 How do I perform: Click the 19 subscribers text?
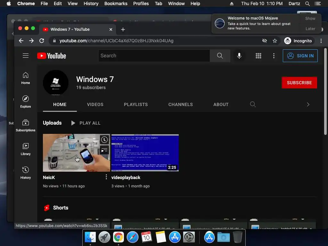point(91,87)
